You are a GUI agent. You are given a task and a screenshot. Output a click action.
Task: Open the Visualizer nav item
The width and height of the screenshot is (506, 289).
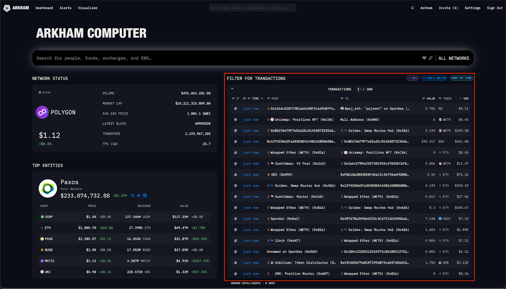point(88,8)
